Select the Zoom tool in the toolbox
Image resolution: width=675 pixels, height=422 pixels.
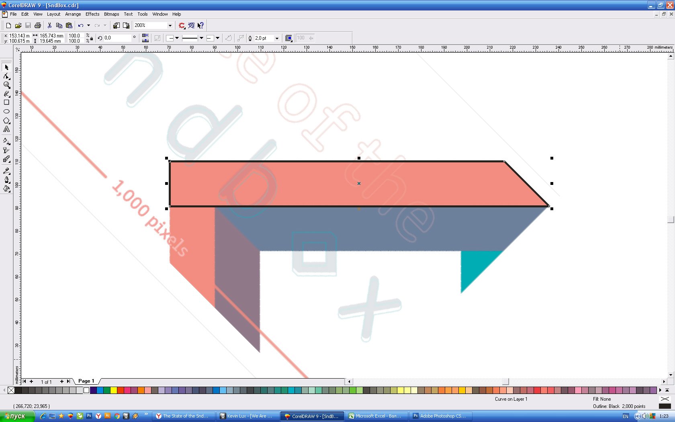pyautogui.click(x=6, y=85)
